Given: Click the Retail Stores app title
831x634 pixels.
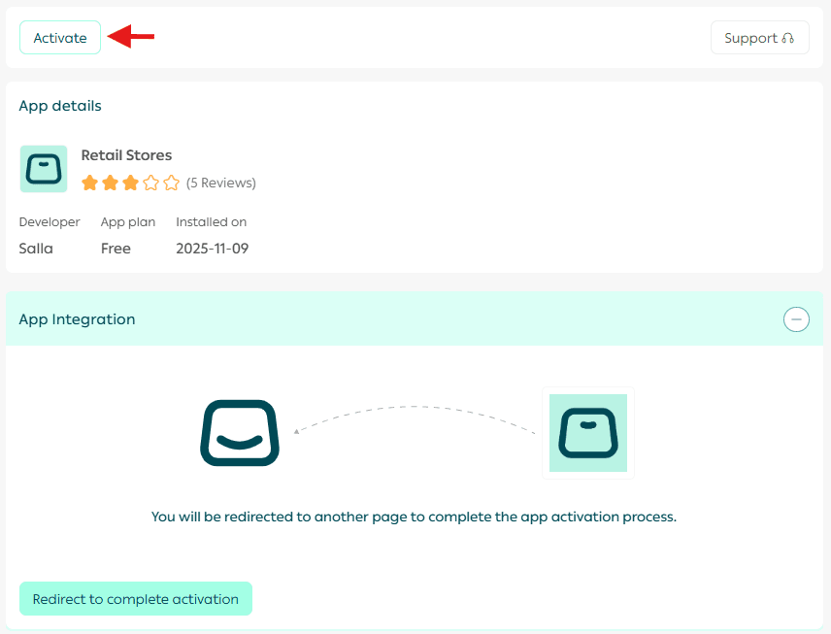Looking at the screenshot, I should pos(126,155).
